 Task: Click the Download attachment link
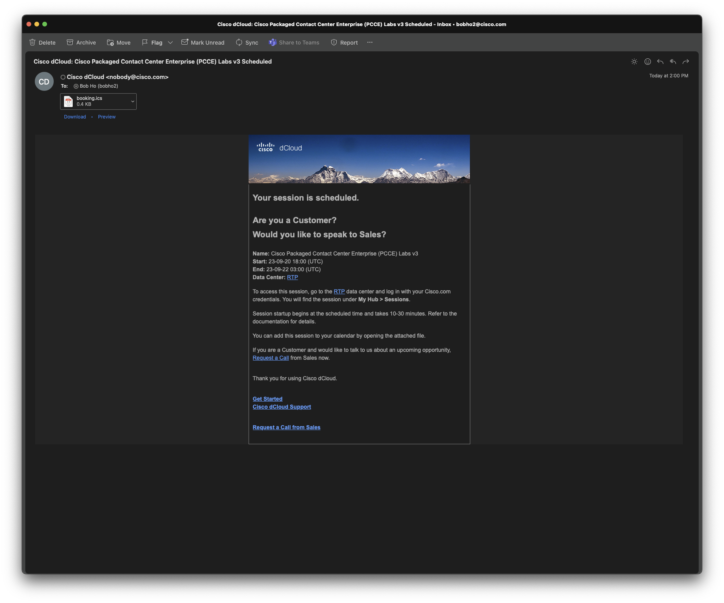pyautogui.click(x=75, y=117)
